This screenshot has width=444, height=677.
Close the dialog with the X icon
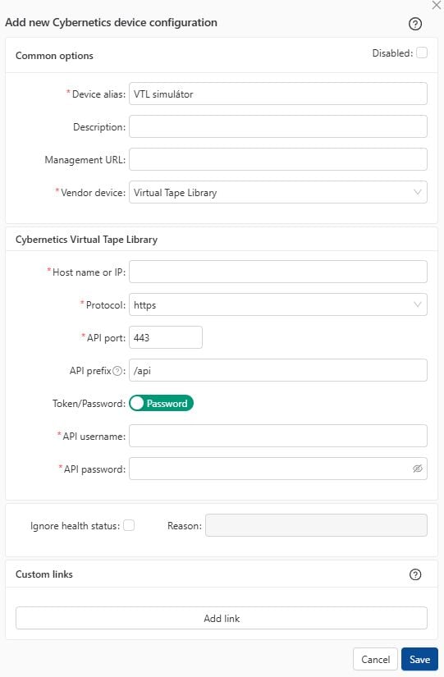[437, 5]
